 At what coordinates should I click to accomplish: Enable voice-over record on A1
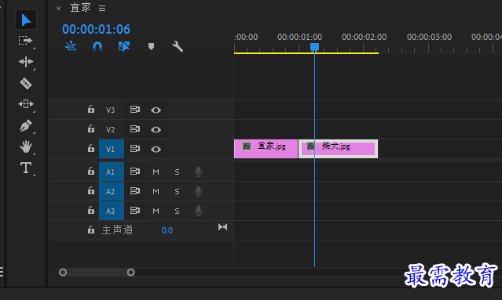198,172
